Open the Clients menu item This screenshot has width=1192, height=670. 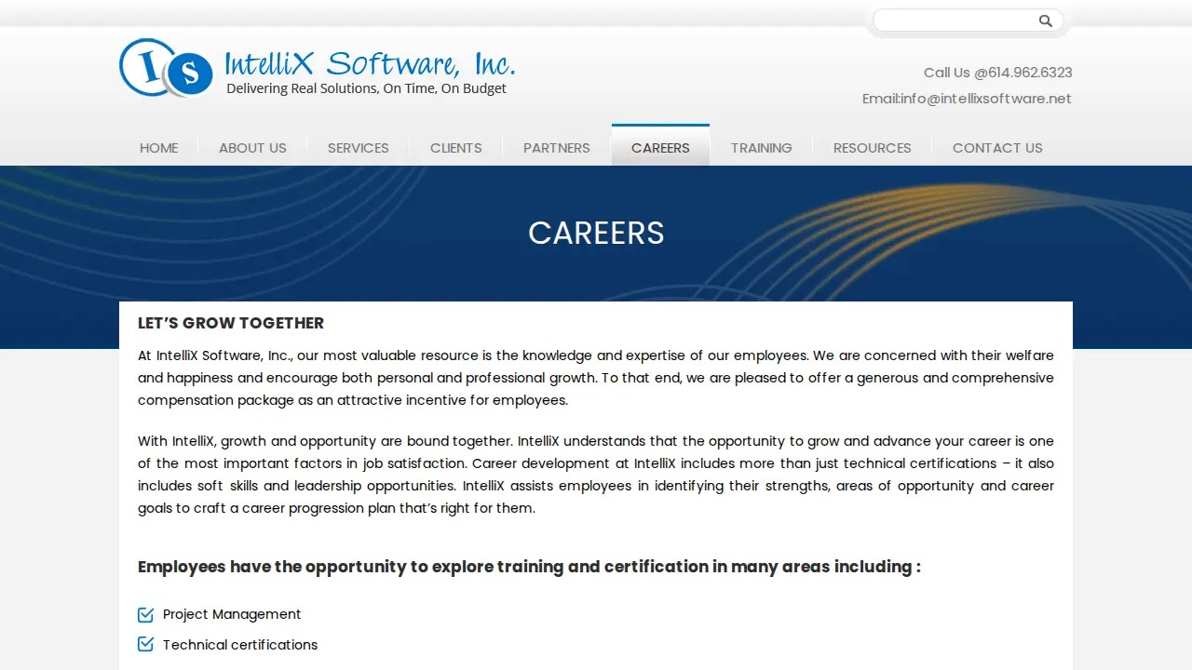[456, 148]
